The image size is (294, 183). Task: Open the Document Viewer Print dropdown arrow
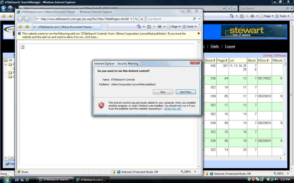point(165,27)
